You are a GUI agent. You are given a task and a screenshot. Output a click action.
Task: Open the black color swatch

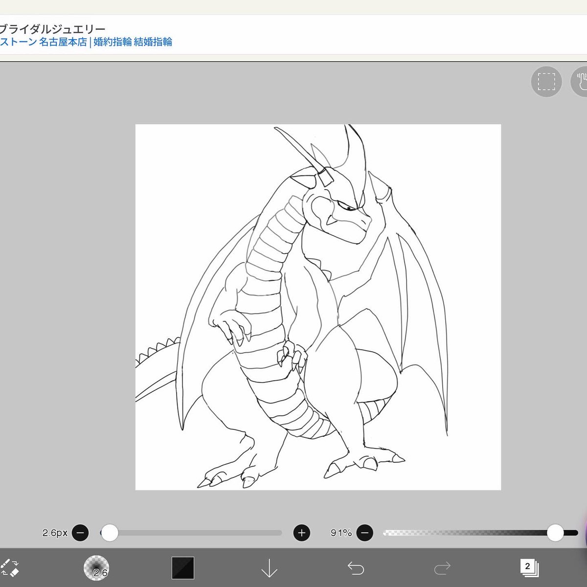coord(183,568)
